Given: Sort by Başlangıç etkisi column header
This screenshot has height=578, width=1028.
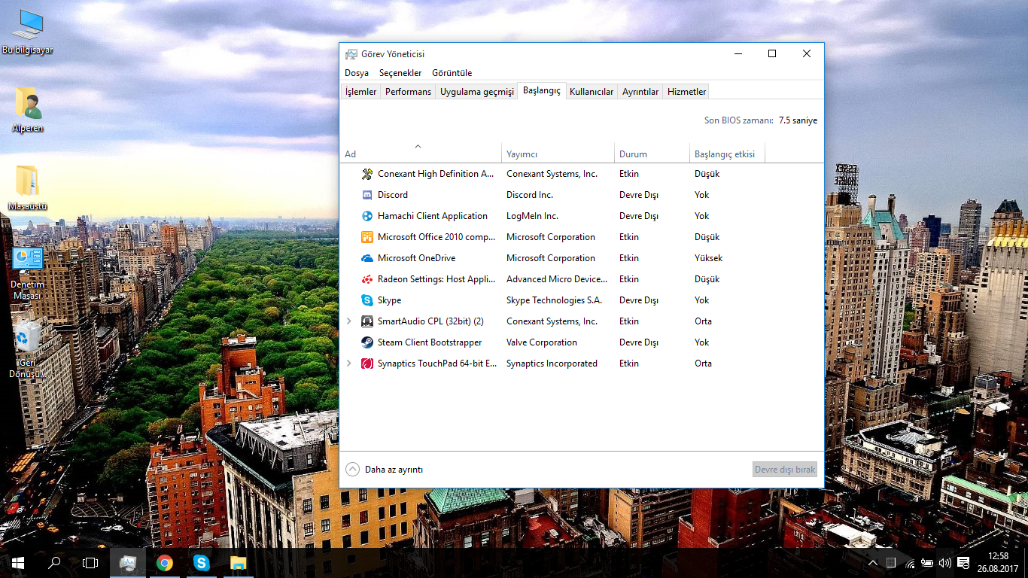Looking at the screenshot, I should [x=727, y=153].
